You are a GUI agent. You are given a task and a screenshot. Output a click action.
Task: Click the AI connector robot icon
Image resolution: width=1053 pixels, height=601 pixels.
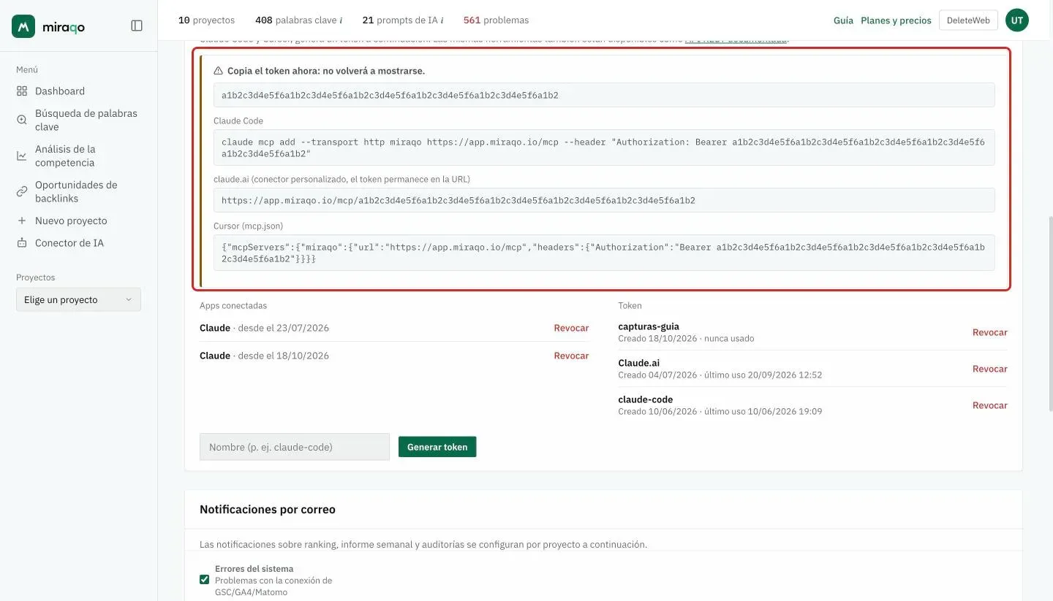click(x=22, y=243)
